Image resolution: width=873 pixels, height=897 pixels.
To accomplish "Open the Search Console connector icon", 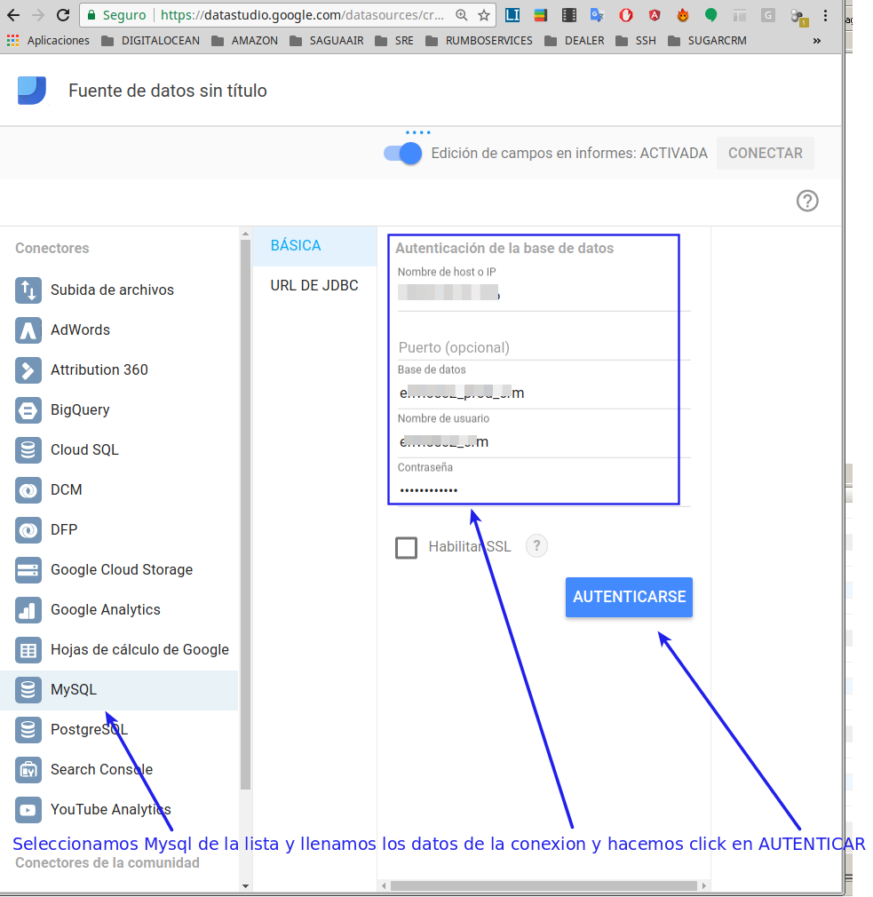I will [x=28, y=770].
